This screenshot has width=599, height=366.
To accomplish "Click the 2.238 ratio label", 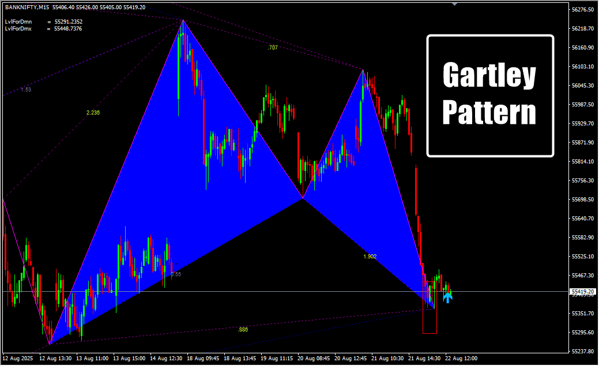I will click(93, 113).
